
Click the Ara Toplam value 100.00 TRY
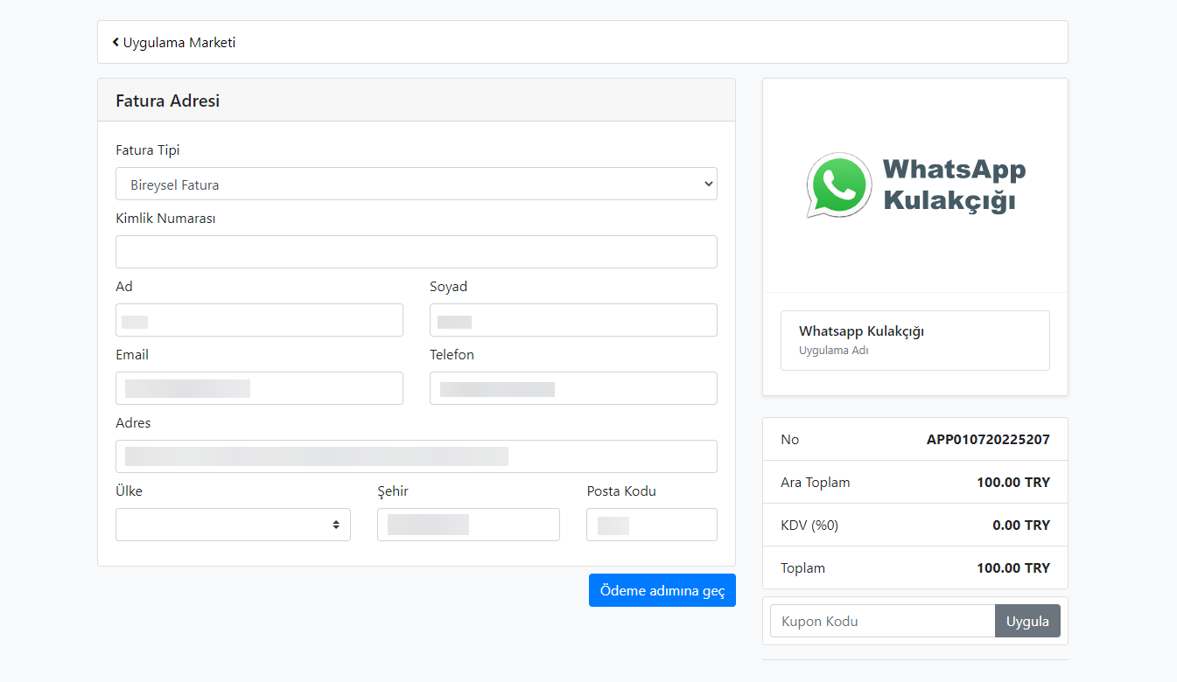1013,482
